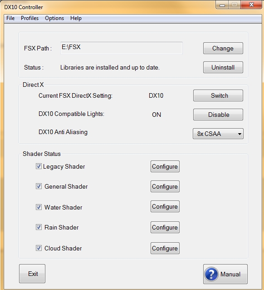Switch the current FSX DirectX setting

(x=218, y=95)
